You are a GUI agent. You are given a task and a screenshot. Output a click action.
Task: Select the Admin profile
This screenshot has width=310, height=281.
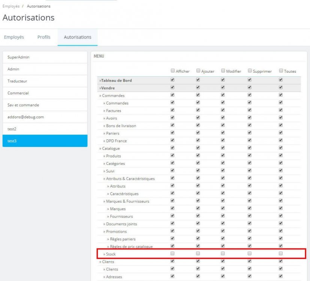(x=45, y=69)
